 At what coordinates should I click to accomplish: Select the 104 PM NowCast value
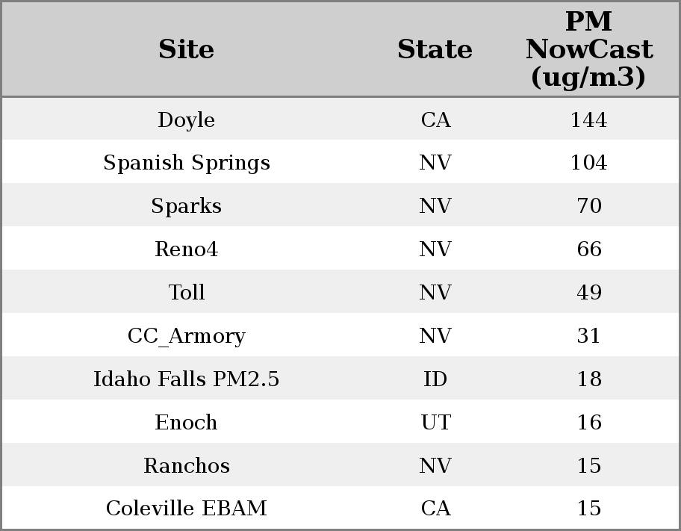tap(588, 163)
